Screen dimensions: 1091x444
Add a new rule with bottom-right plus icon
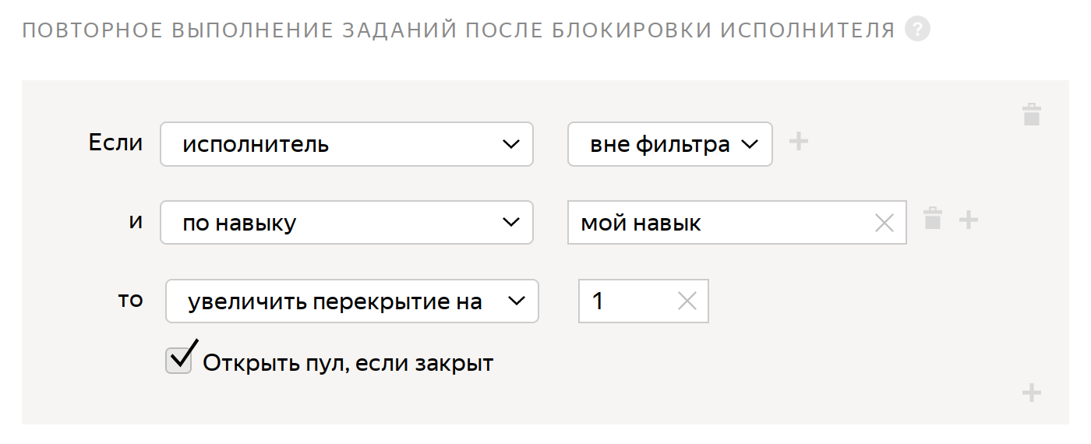point(1031,393)
